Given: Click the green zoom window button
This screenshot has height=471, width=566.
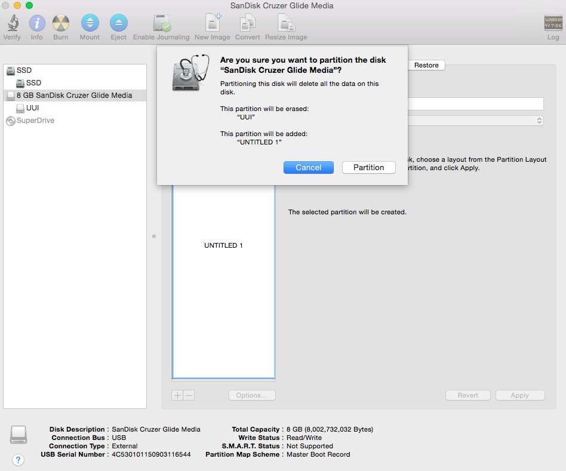Looking at the screenshot, I should tap(29, 5).
